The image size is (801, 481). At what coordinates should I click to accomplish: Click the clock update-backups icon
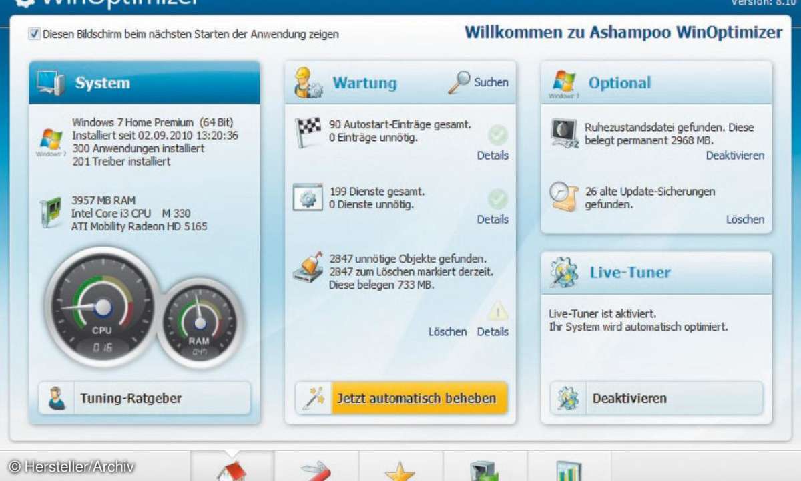(564, 197)
